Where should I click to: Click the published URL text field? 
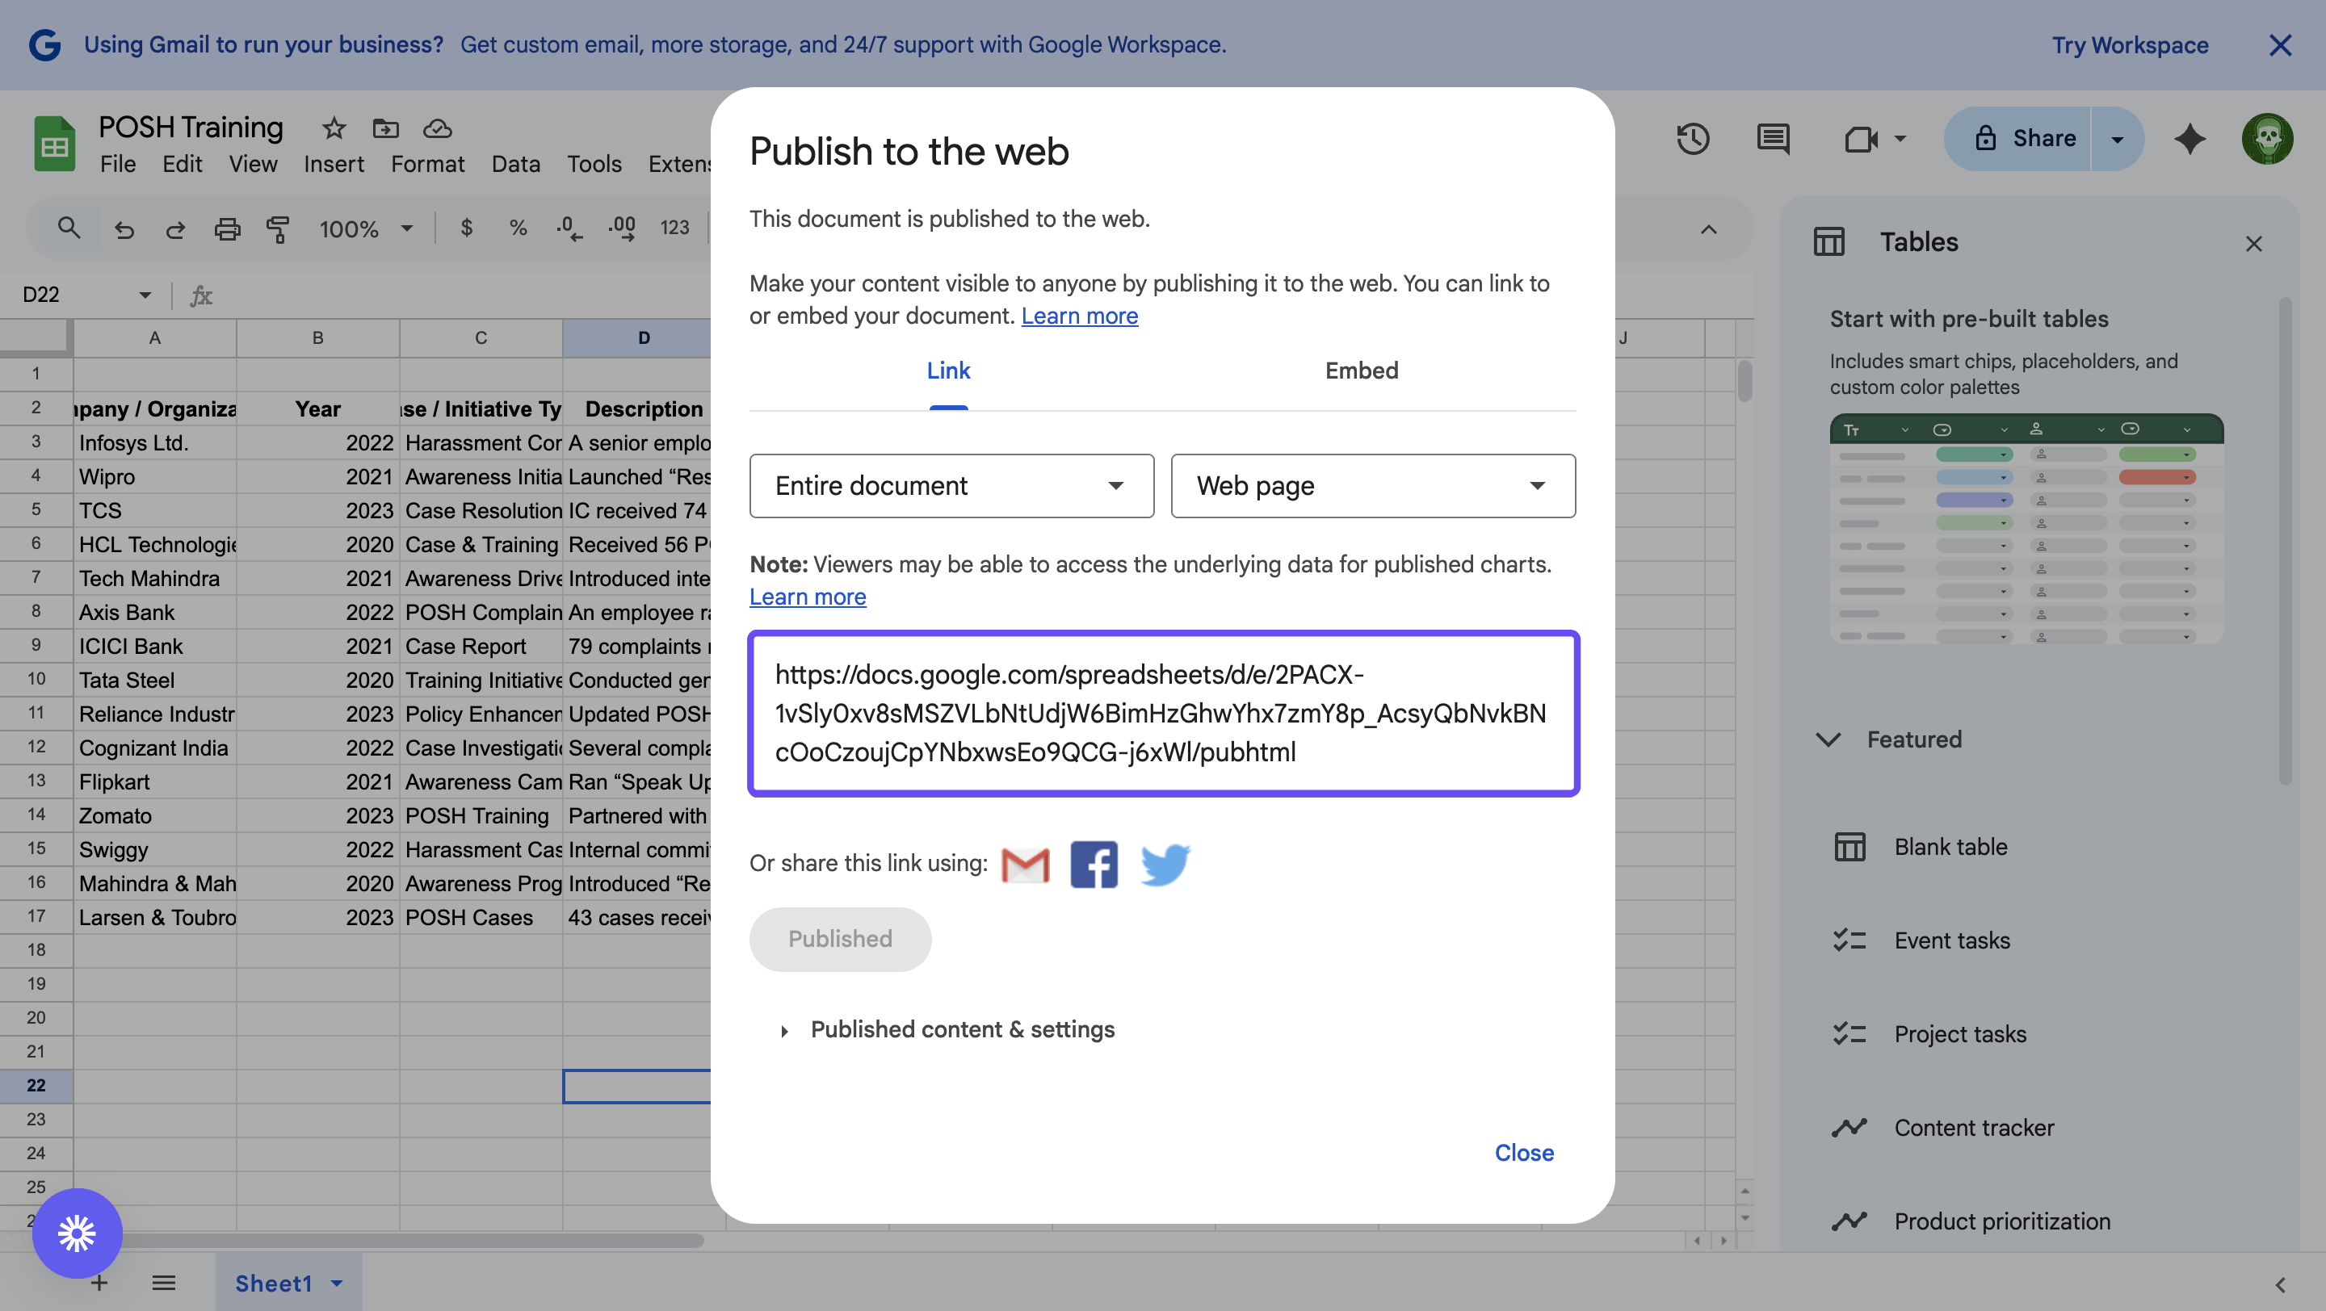[x=1162, y=713]
